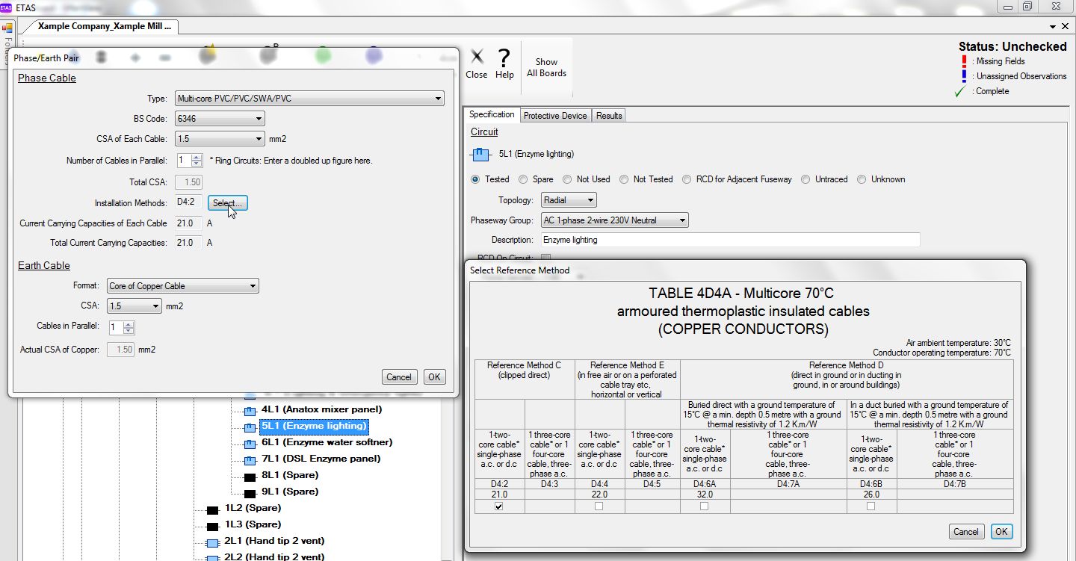1076x561 pixels.
Task: Click the colored folders icon at top left
Action: [x=7, y=28]
